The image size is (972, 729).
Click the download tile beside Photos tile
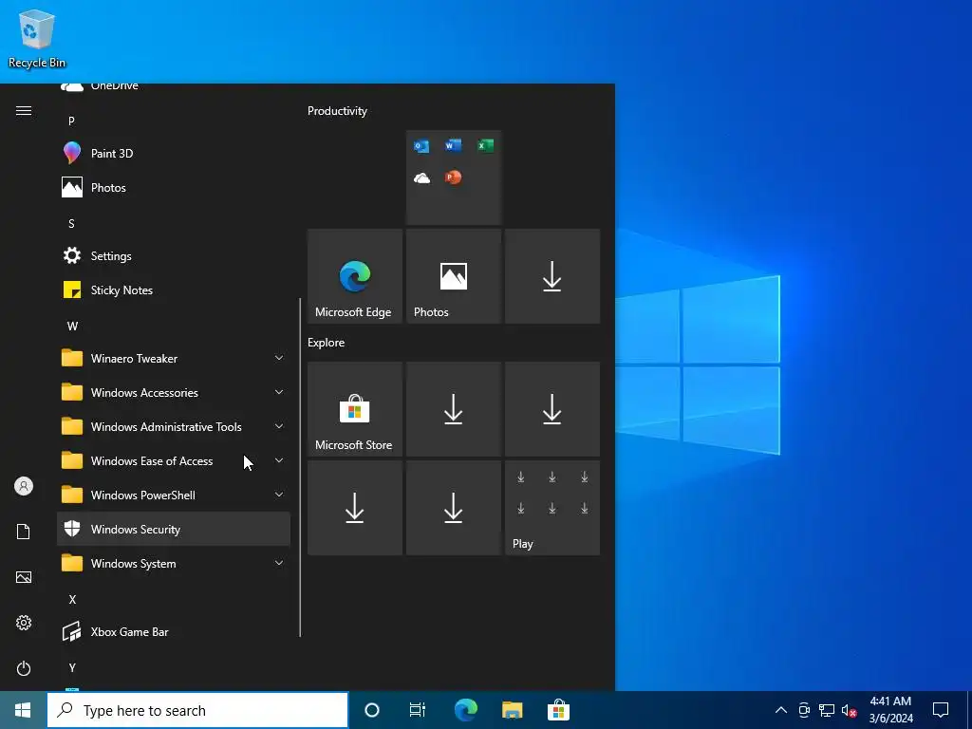point(552,276)
